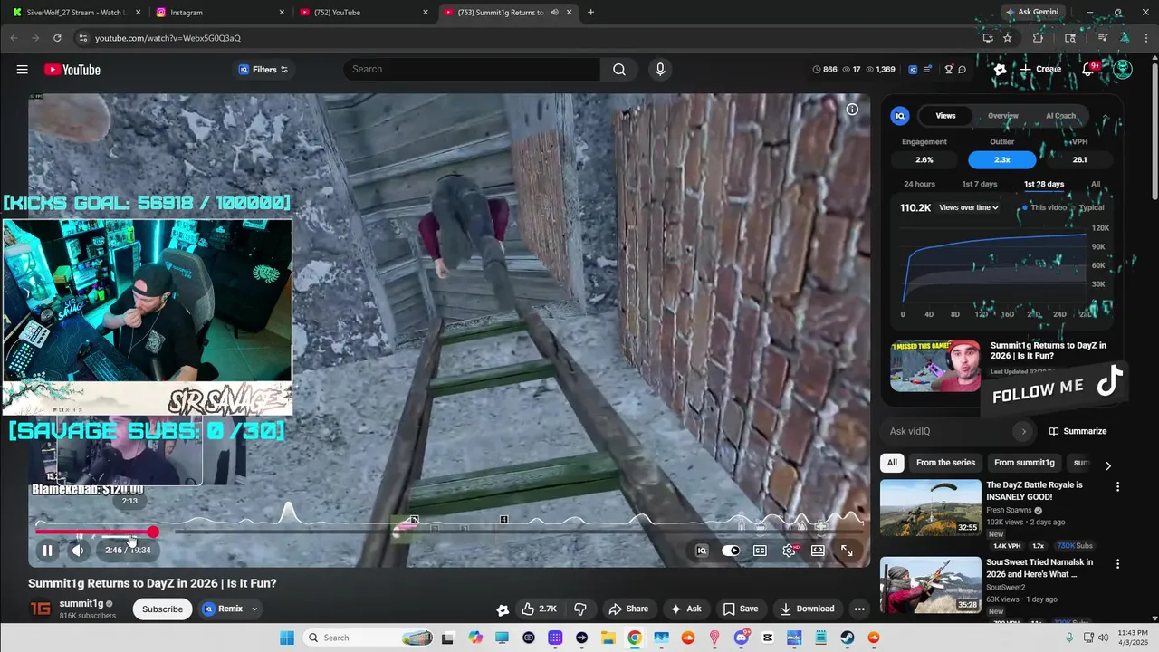The width and height of the screenshot is (1159, 652).
Task: Click the vidIQ trophy icon in header
Action: point(949,70)
